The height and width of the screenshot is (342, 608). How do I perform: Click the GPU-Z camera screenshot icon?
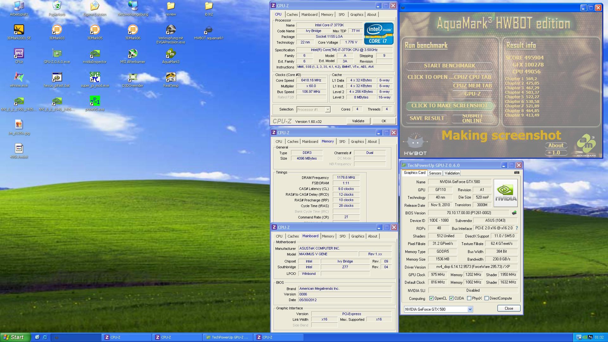[516, 173]
